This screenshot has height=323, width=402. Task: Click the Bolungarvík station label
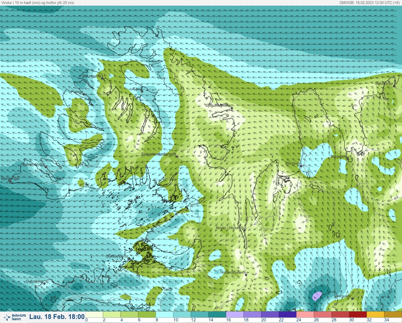pos(92,76)
